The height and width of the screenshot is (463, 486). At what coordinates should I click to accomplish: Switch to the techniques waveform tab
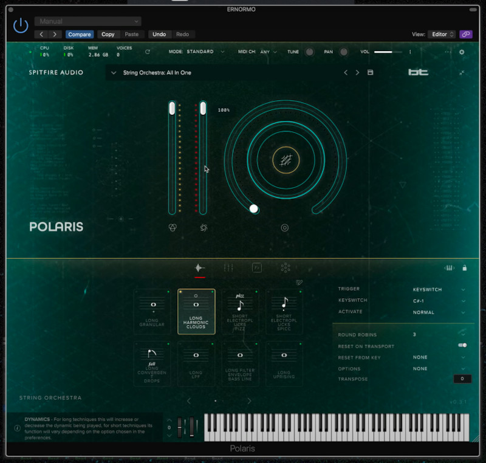pyautogui.click(x=200, y=268)
